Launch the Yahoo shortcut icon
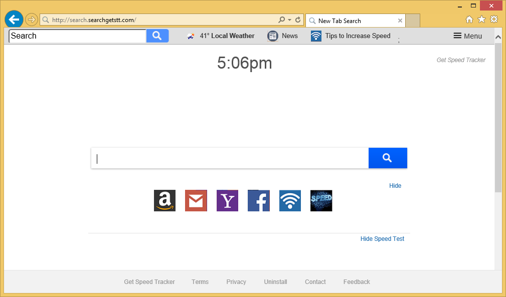The image size is (506, 297). pos(227,201)
